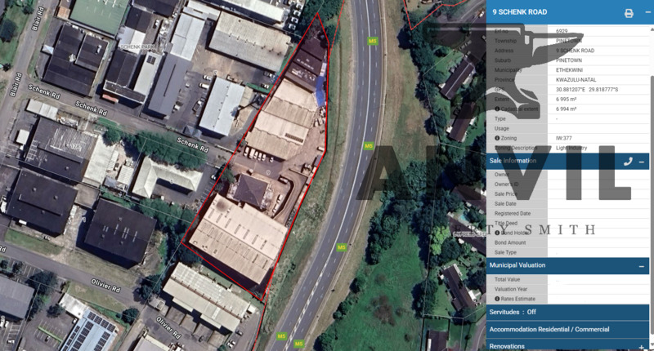The image size is (654, 351).
Task: Open the Cadastral extent info icon
Action: 497,109
